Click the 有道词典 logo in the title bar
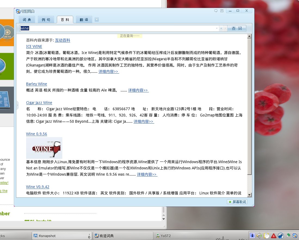The height and width of the screenshot is (240, 299). point(18,11)
